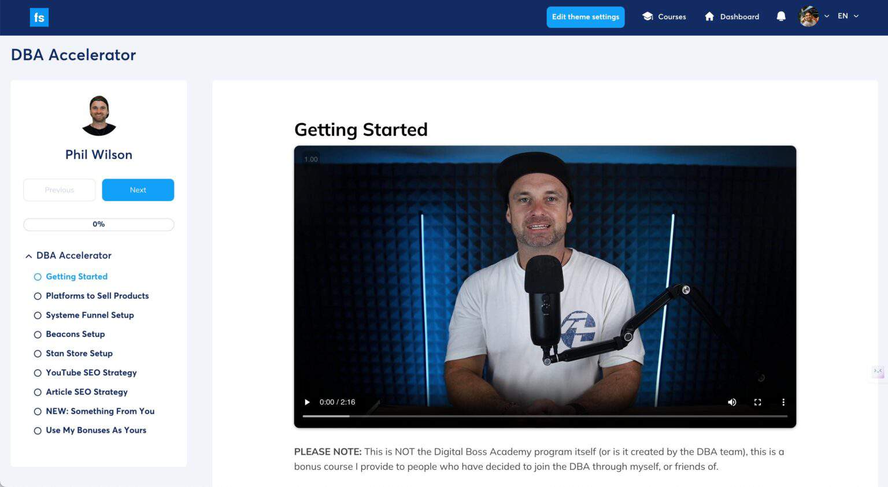Collapse the DBA Accelerator section
The height and width of the screenshot is (487, 888).
(x=28, y=255)
